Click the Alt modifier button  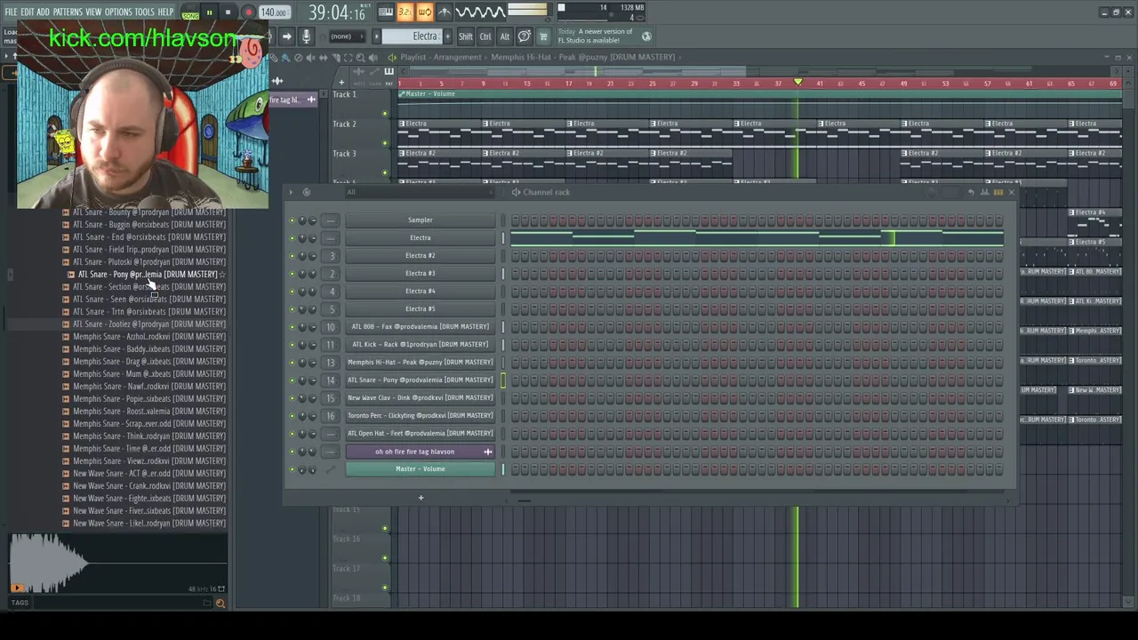pyautogui.click(x=504, y=36)
